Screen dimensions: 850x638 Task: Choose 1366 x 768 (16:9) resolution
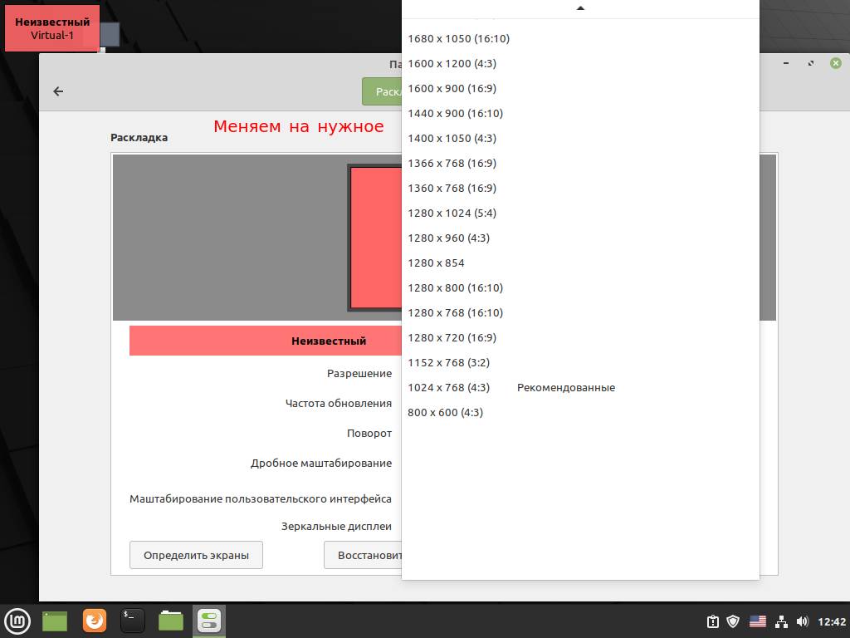coord(452,163)
